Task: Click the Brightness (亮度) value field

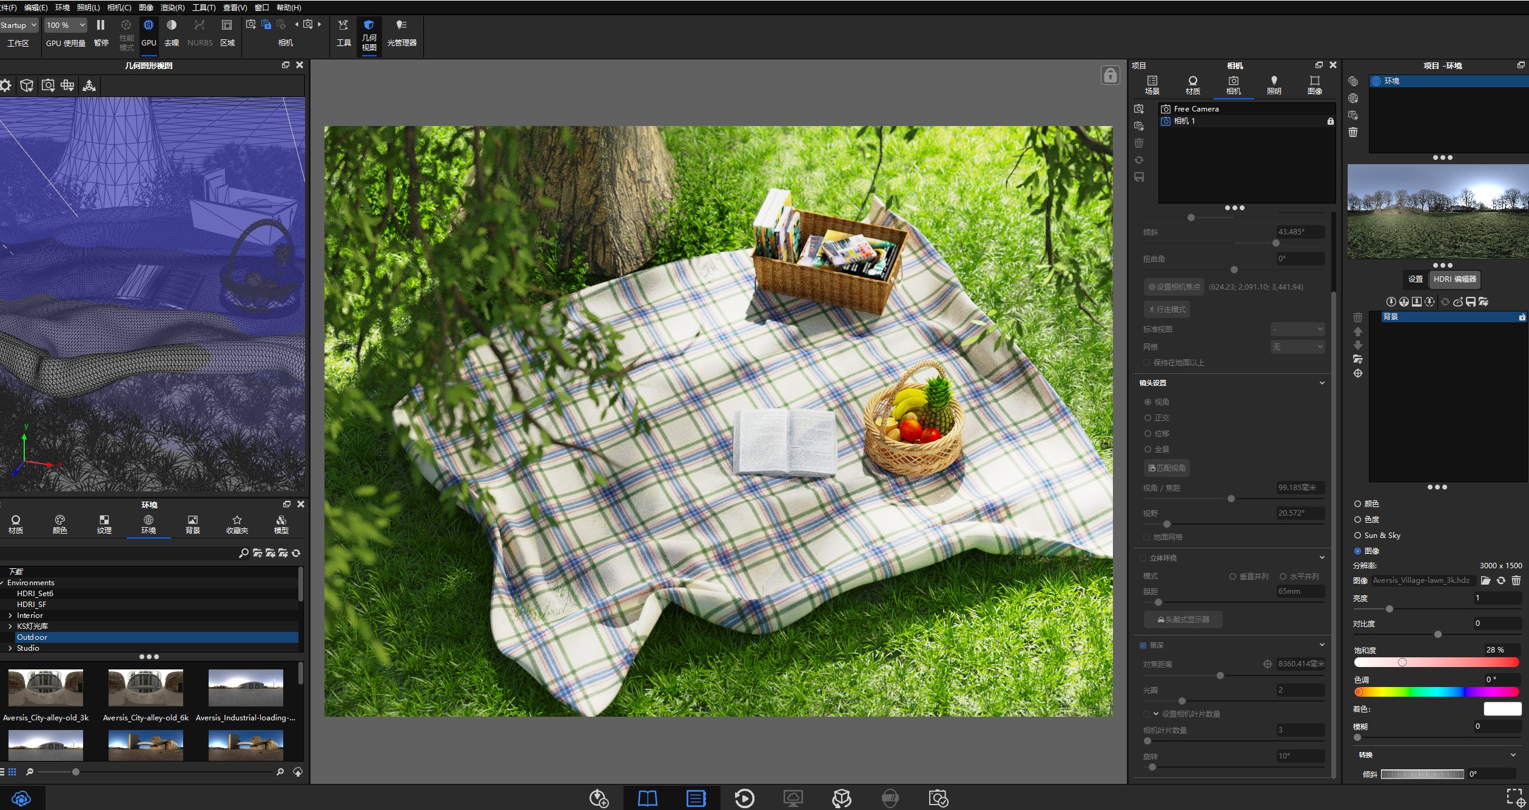Action: pyautogui.click(x=1497, y=598)
